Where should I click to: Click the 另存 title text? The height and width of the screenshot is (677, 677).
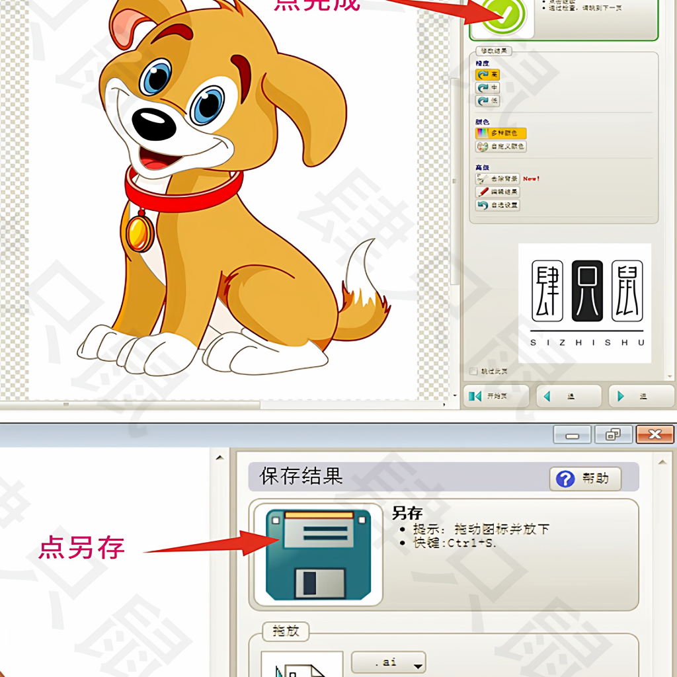[x=407, y=513]
